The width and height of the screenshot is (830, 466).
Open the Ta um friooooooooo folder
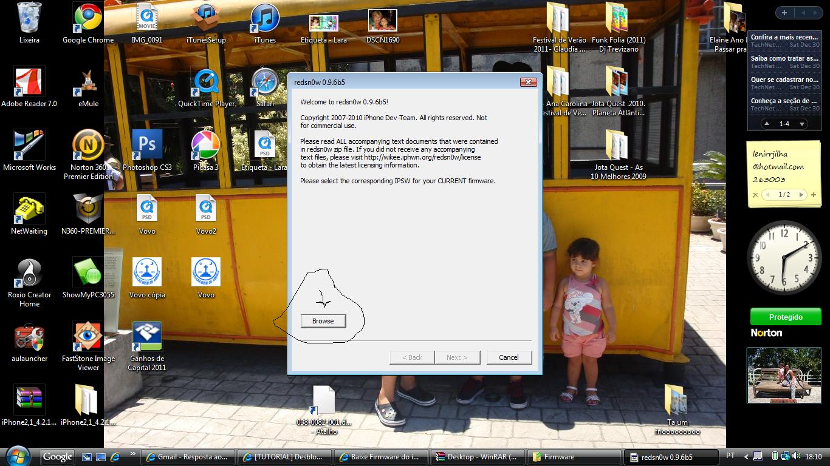(677, 410)
